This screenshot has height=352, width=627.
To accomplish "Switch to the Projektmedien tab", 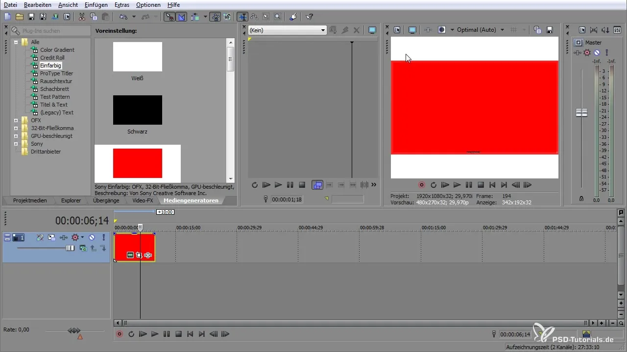I will point(30,200).
